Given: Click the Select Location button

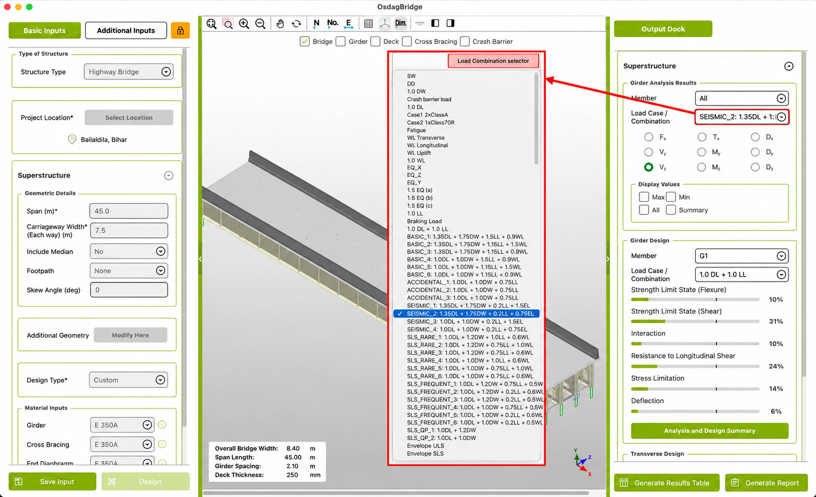Looking at the screenshot, I should point(129,117).
